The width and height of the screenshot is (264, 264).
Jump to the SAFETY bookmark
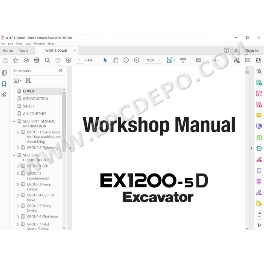pyautogui.click(x=29, y=106)
